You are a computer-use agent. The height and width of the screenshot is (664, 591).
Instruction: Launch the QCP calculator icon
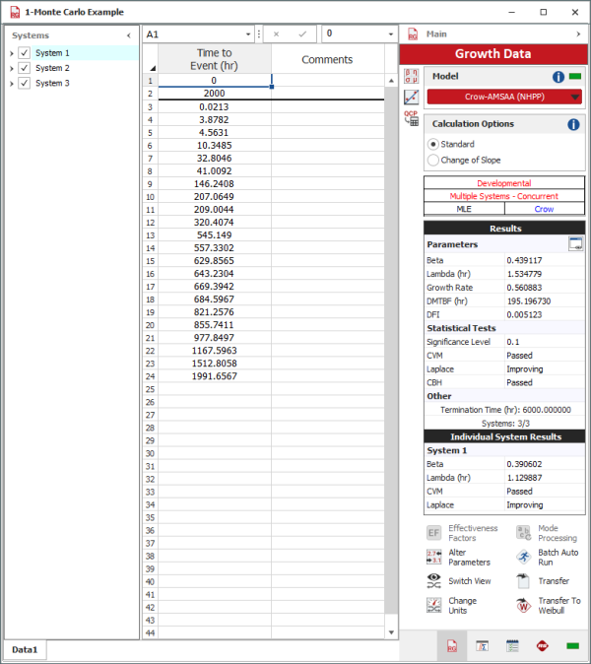click(411, 118)
